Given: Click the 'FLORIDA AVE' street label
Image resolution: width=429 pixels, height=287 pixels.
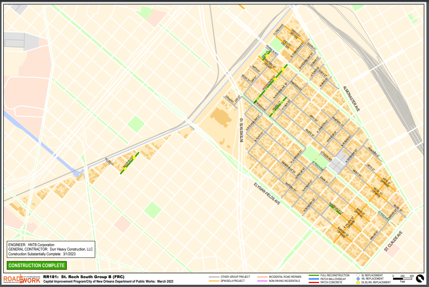Looking at the screenshot, I should (x=278, y=29).
